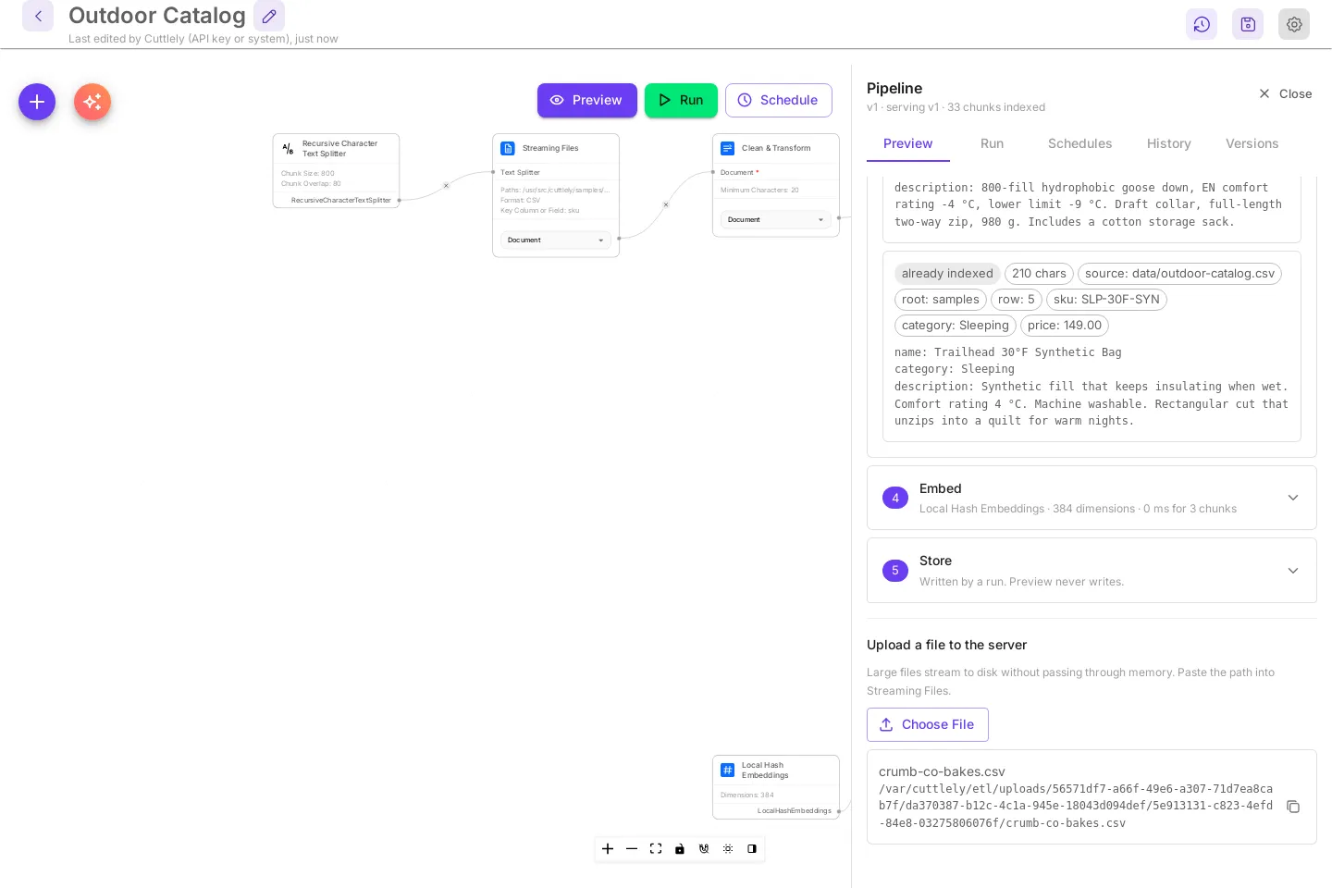Click the 'already indexed' badge

click(947, 274)
